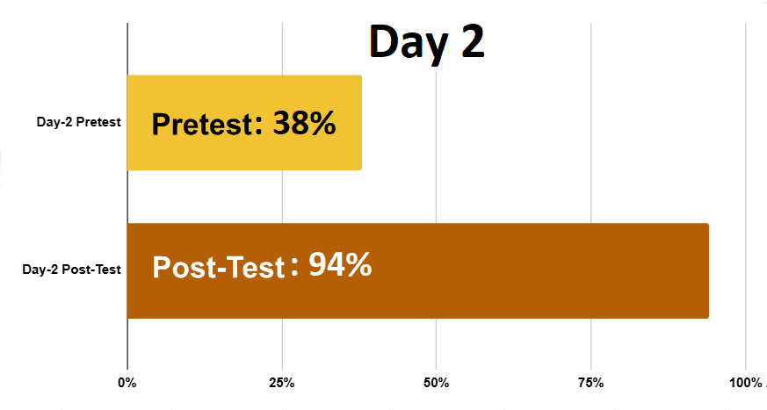Click the 25% axis tick label
Screen dimensions: 767x410
(x=282, y=383)
